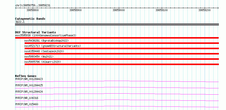
Task: Select the MYRIP|NM_001284424 transcript label
Action: tap(29, 92)
